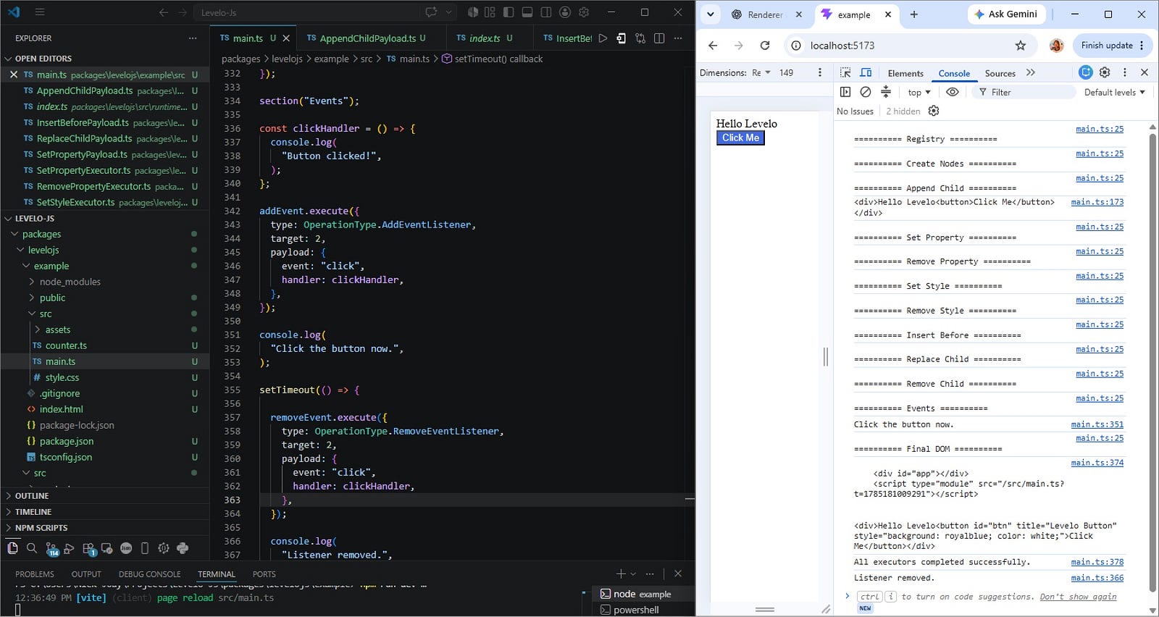Open the Run and Debug view
This screenshot has width=1159, height=617.
coord(70,548)
